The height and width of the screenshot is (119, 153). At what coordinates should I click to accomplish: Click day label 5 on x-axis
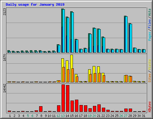click(28, 116)
